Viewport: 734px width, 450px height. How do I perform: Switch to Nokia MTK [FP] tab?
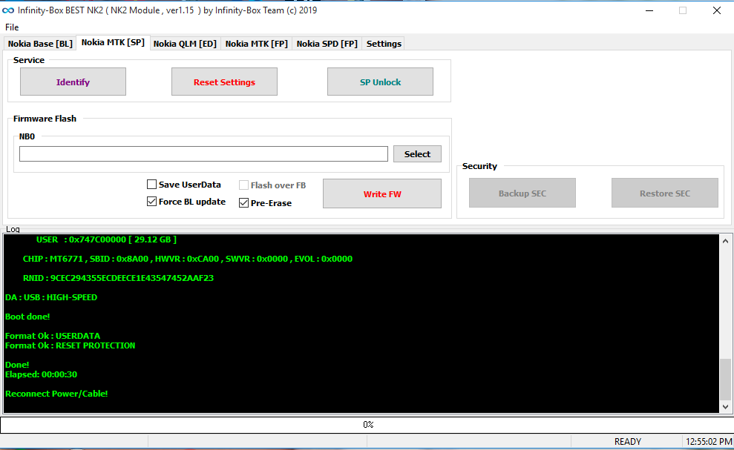[x=257, y=44]
